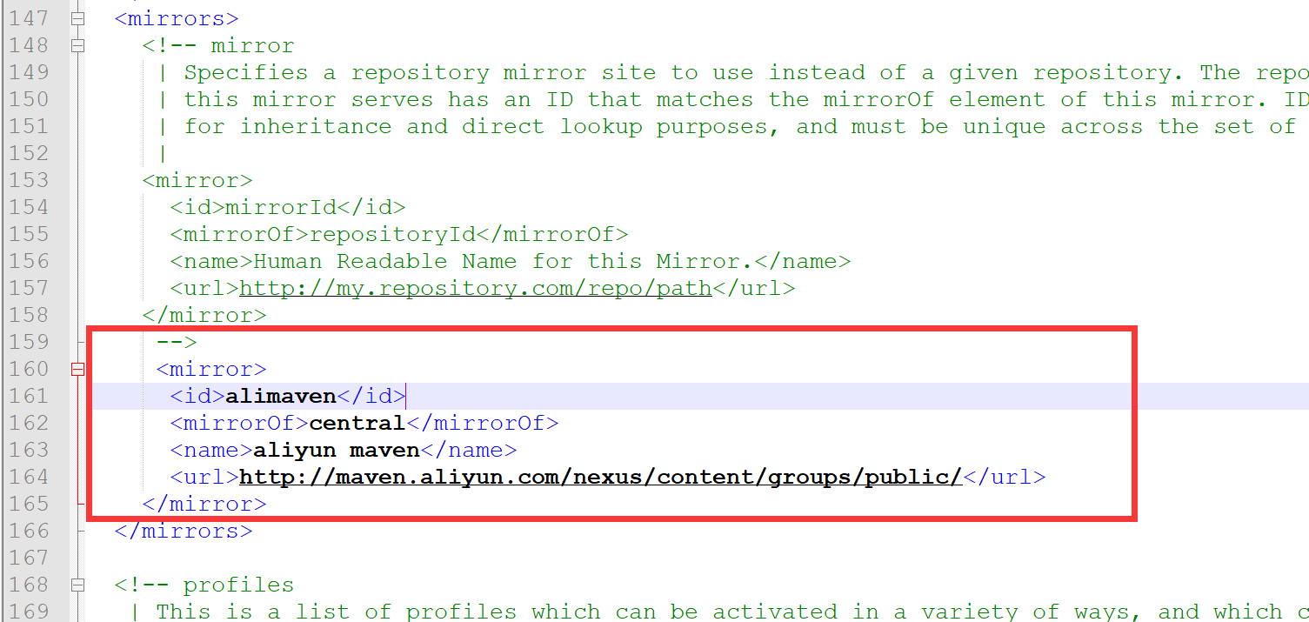Click line number 164 in the margin

tap(29, 477)
